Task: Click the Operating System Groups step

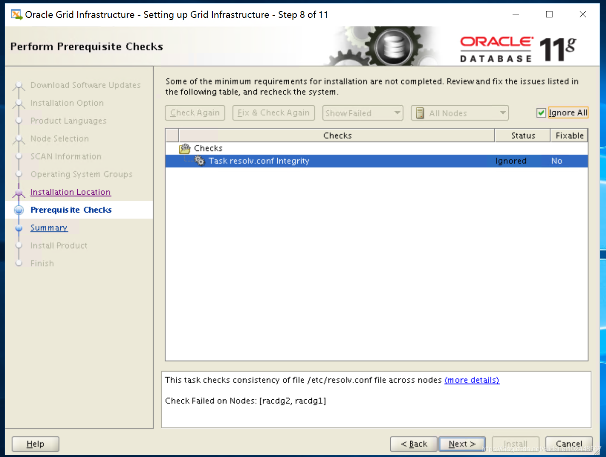Action: click(x=82, y=174)
